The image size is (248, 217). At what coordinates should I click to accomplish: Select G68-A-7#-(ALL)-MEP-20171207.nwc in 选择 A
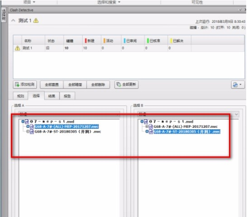click(x=67, y=127)
